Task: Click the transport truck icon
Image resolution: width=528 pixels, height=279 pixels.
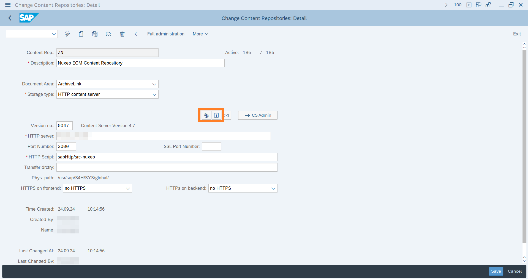Action: pos(108,34)
